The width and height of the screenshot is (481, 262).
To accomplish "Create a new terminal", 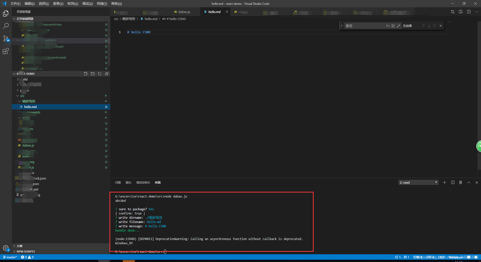I will pyautogui.click(x=444, y=182).
